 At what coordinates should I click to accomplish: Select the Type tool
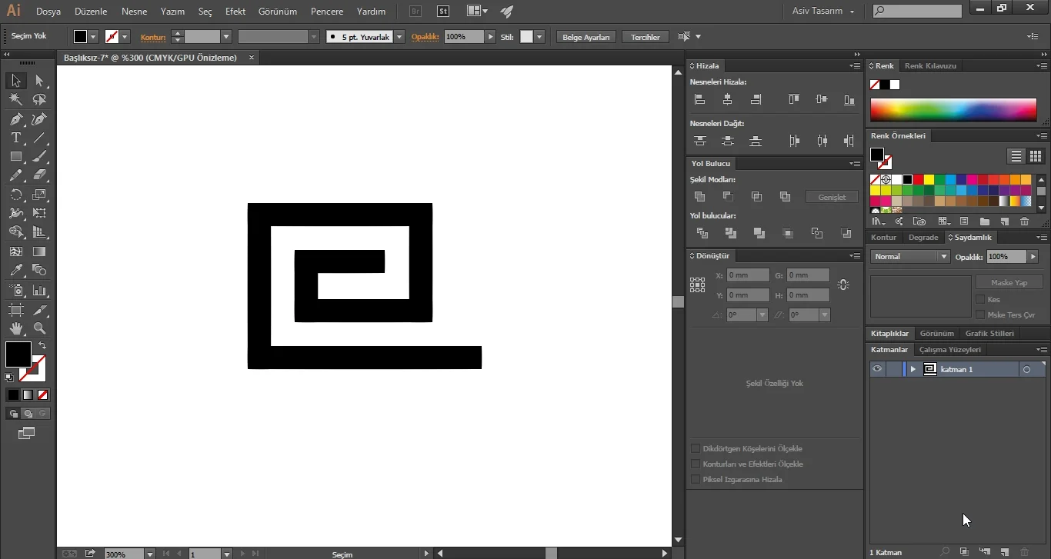(16, 138)
